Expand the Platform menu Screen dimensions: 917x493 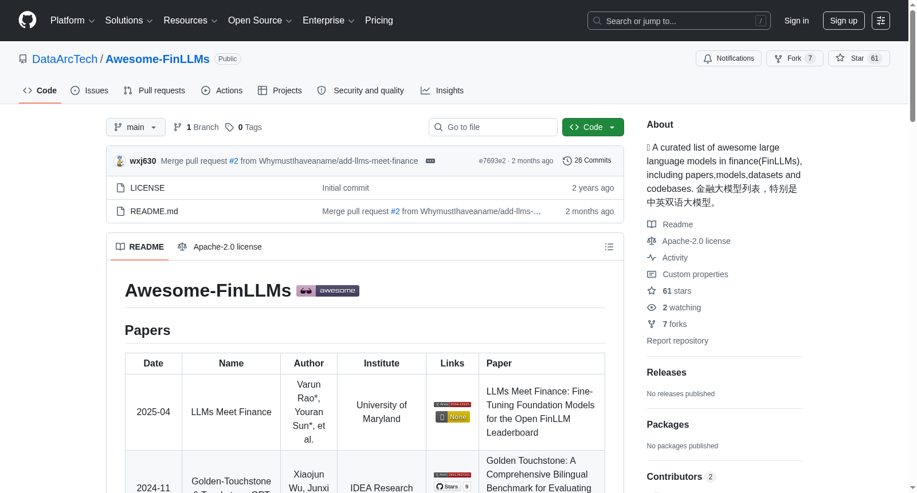pyautogui.click(x=72, y=21)
